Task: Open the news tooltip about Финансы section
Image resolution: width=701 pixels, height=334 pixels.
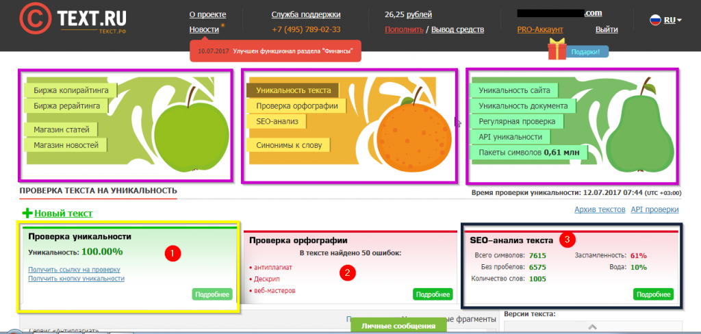Action: coord(275,51)
